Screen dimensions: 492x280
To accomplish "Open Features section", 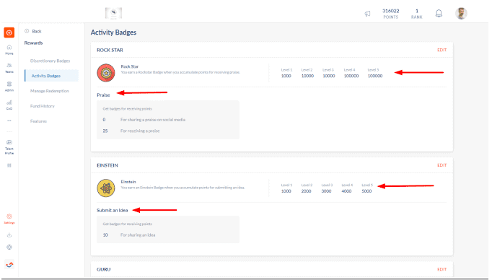I will [x=38, y=121].
